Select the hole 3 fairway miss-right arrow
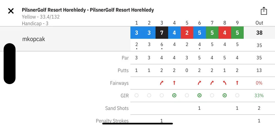 point(161,83)
